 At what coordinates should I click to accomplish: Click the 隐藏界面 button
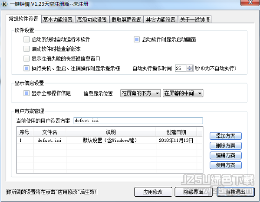pyautogui.click(x=194, y=192)
